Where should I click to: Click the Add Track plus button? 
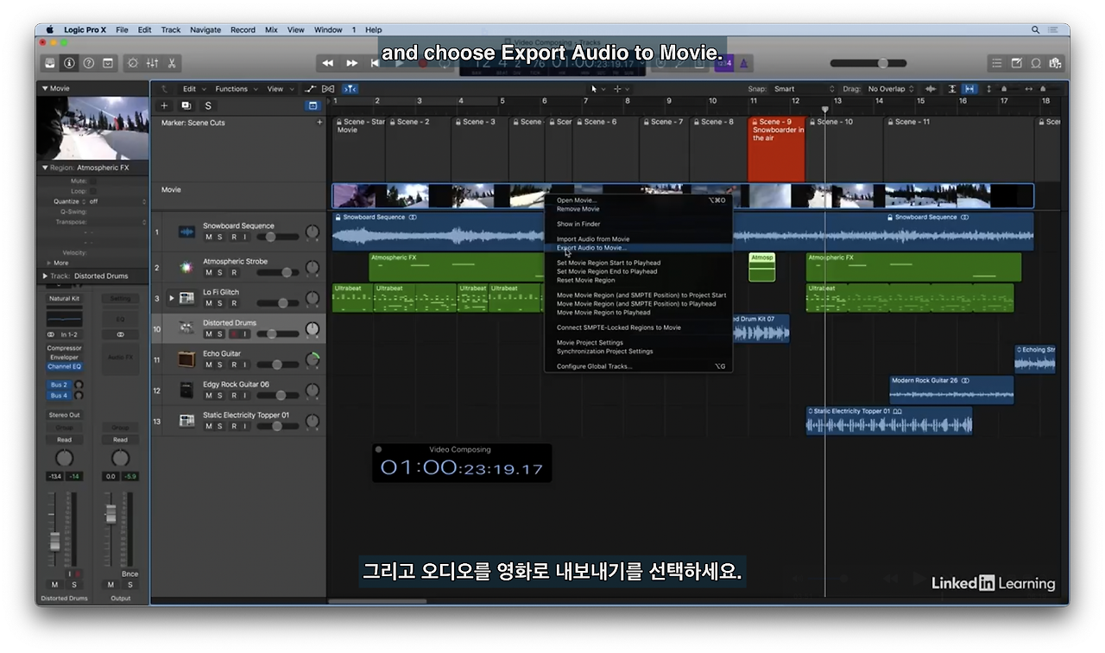coord(164,105)
